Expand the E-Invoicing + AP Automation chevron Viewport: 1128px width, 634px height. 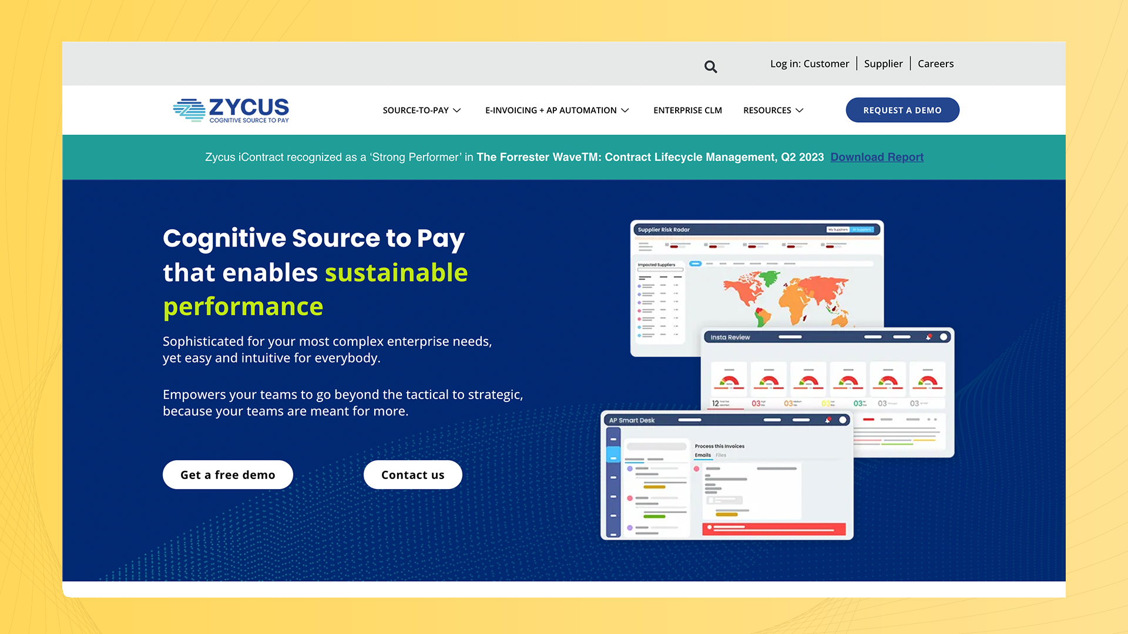coord(625,110)
